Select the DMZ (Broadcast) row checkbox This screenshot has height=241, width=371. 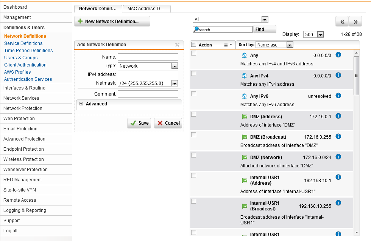click(194, 135)
